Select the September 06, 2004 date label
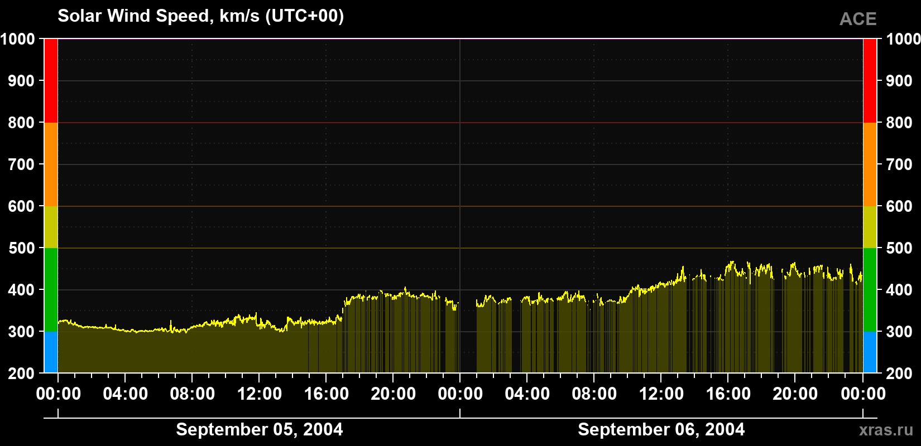This screenshot has width=921, height=446. point(661,429)
